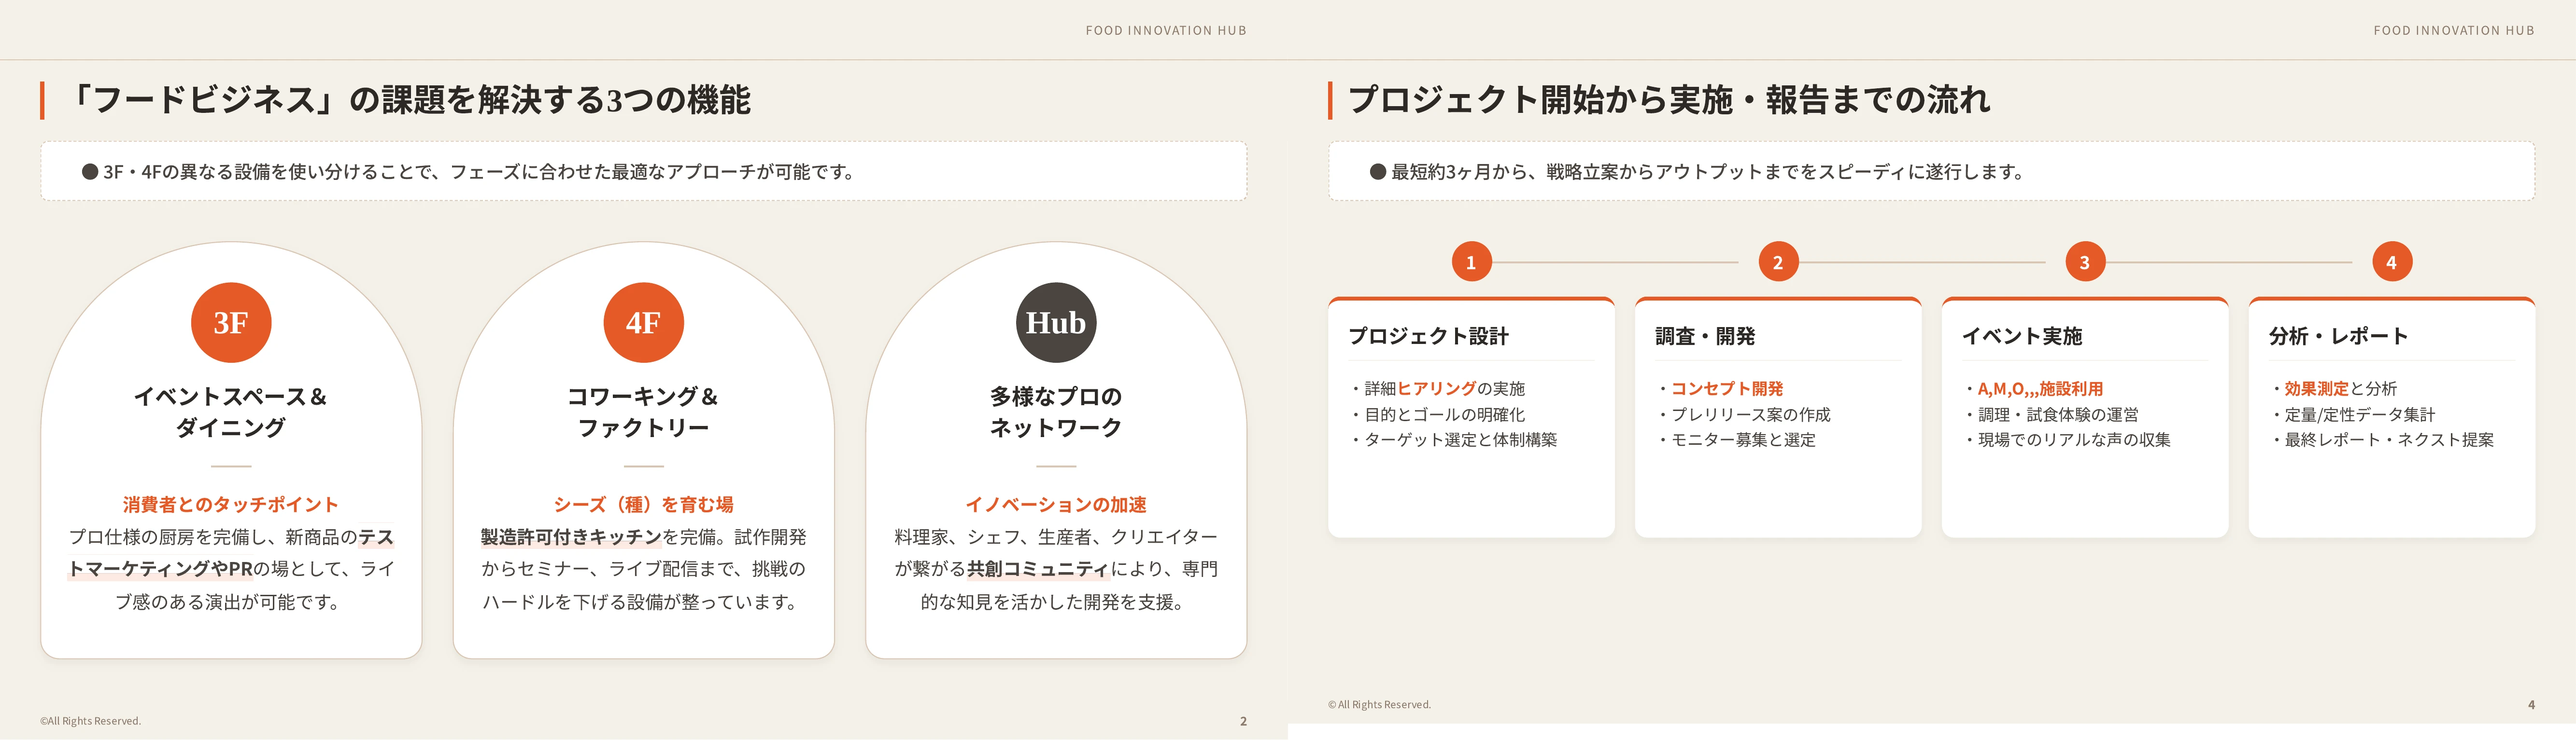Click the step 2 circle marker

coord(1778,261)
